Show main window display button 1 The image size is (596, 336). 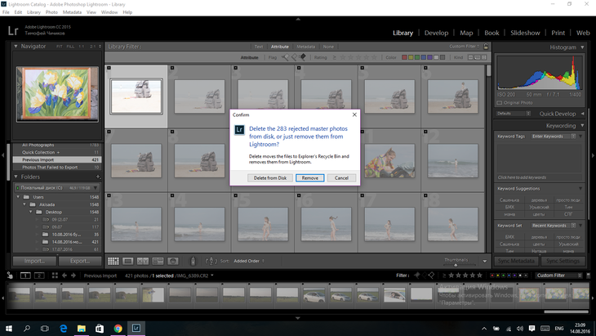click(x=25, y=276)
